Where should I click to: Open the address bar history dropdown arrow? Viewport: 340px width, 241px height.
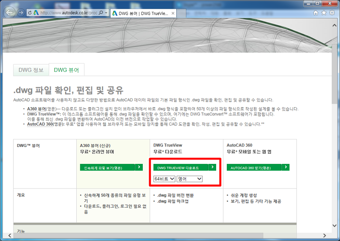click(106, 13)
